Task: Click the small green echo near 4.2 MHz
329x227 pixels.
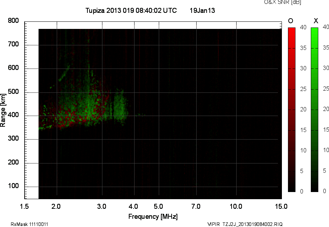Action: click(x=140, y=115)
